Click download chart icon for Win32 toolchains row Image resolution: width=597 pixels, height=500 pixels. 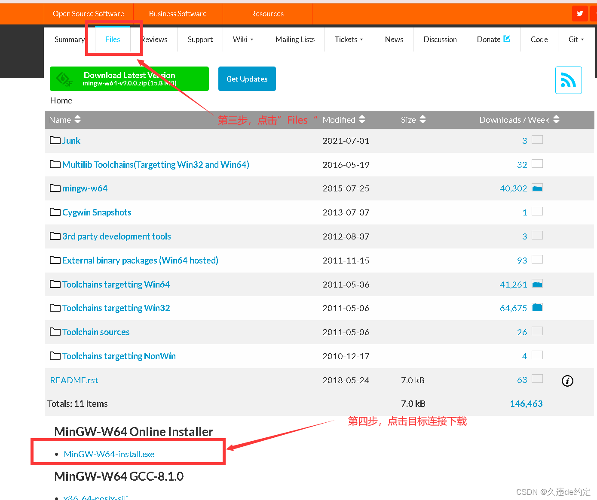537,307
